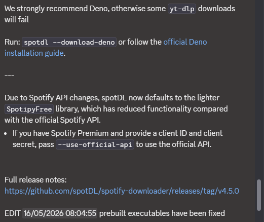Screen dimensions: 264x222
Task: Click the 'Due to Spotify API changes' paragraph
Action: (x=116, y=109)
